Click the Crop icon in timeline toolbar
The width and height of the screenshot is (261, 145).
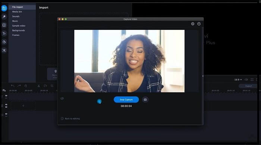pyautogui.click(x=52, y=86)
